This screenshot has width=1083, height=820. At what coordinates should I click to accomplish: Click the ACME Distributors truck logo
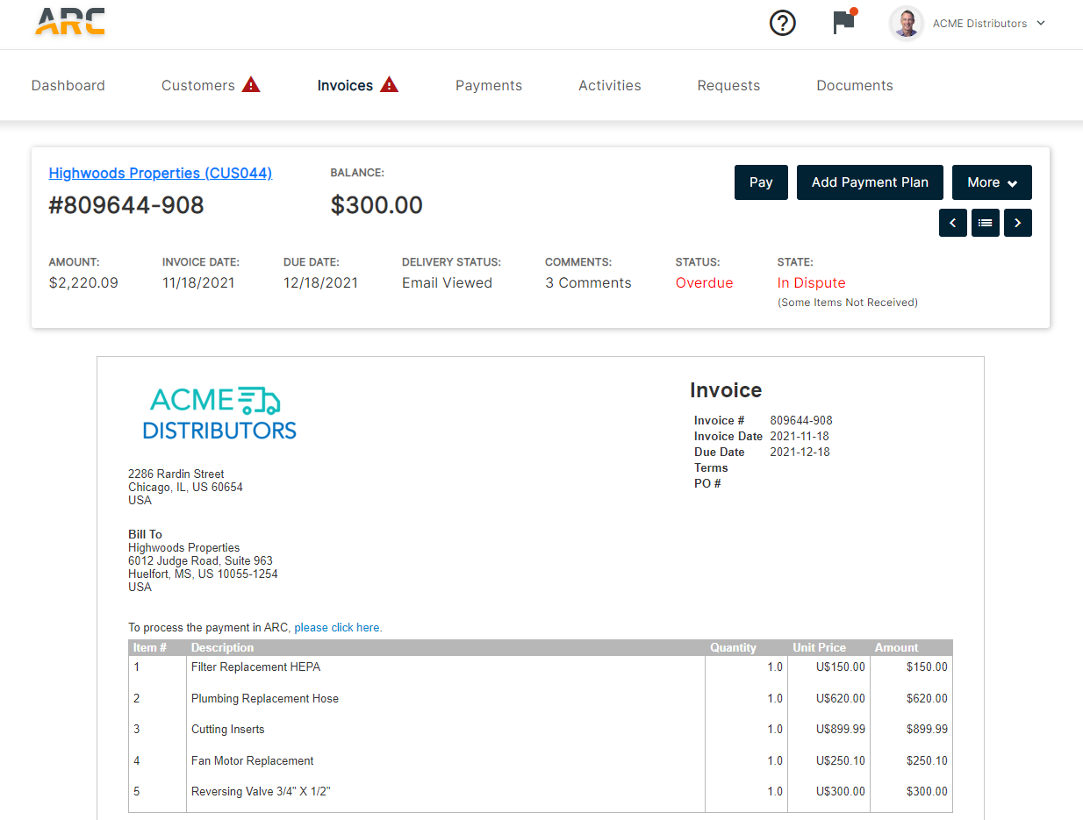(219, 413)
